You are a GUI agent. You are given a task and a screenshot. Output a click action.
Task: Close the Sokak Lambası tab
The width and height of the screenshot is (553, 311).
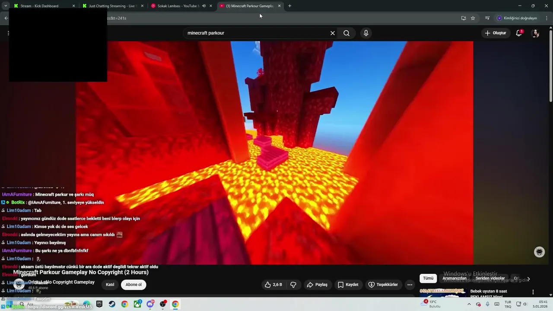coord(211,6)
